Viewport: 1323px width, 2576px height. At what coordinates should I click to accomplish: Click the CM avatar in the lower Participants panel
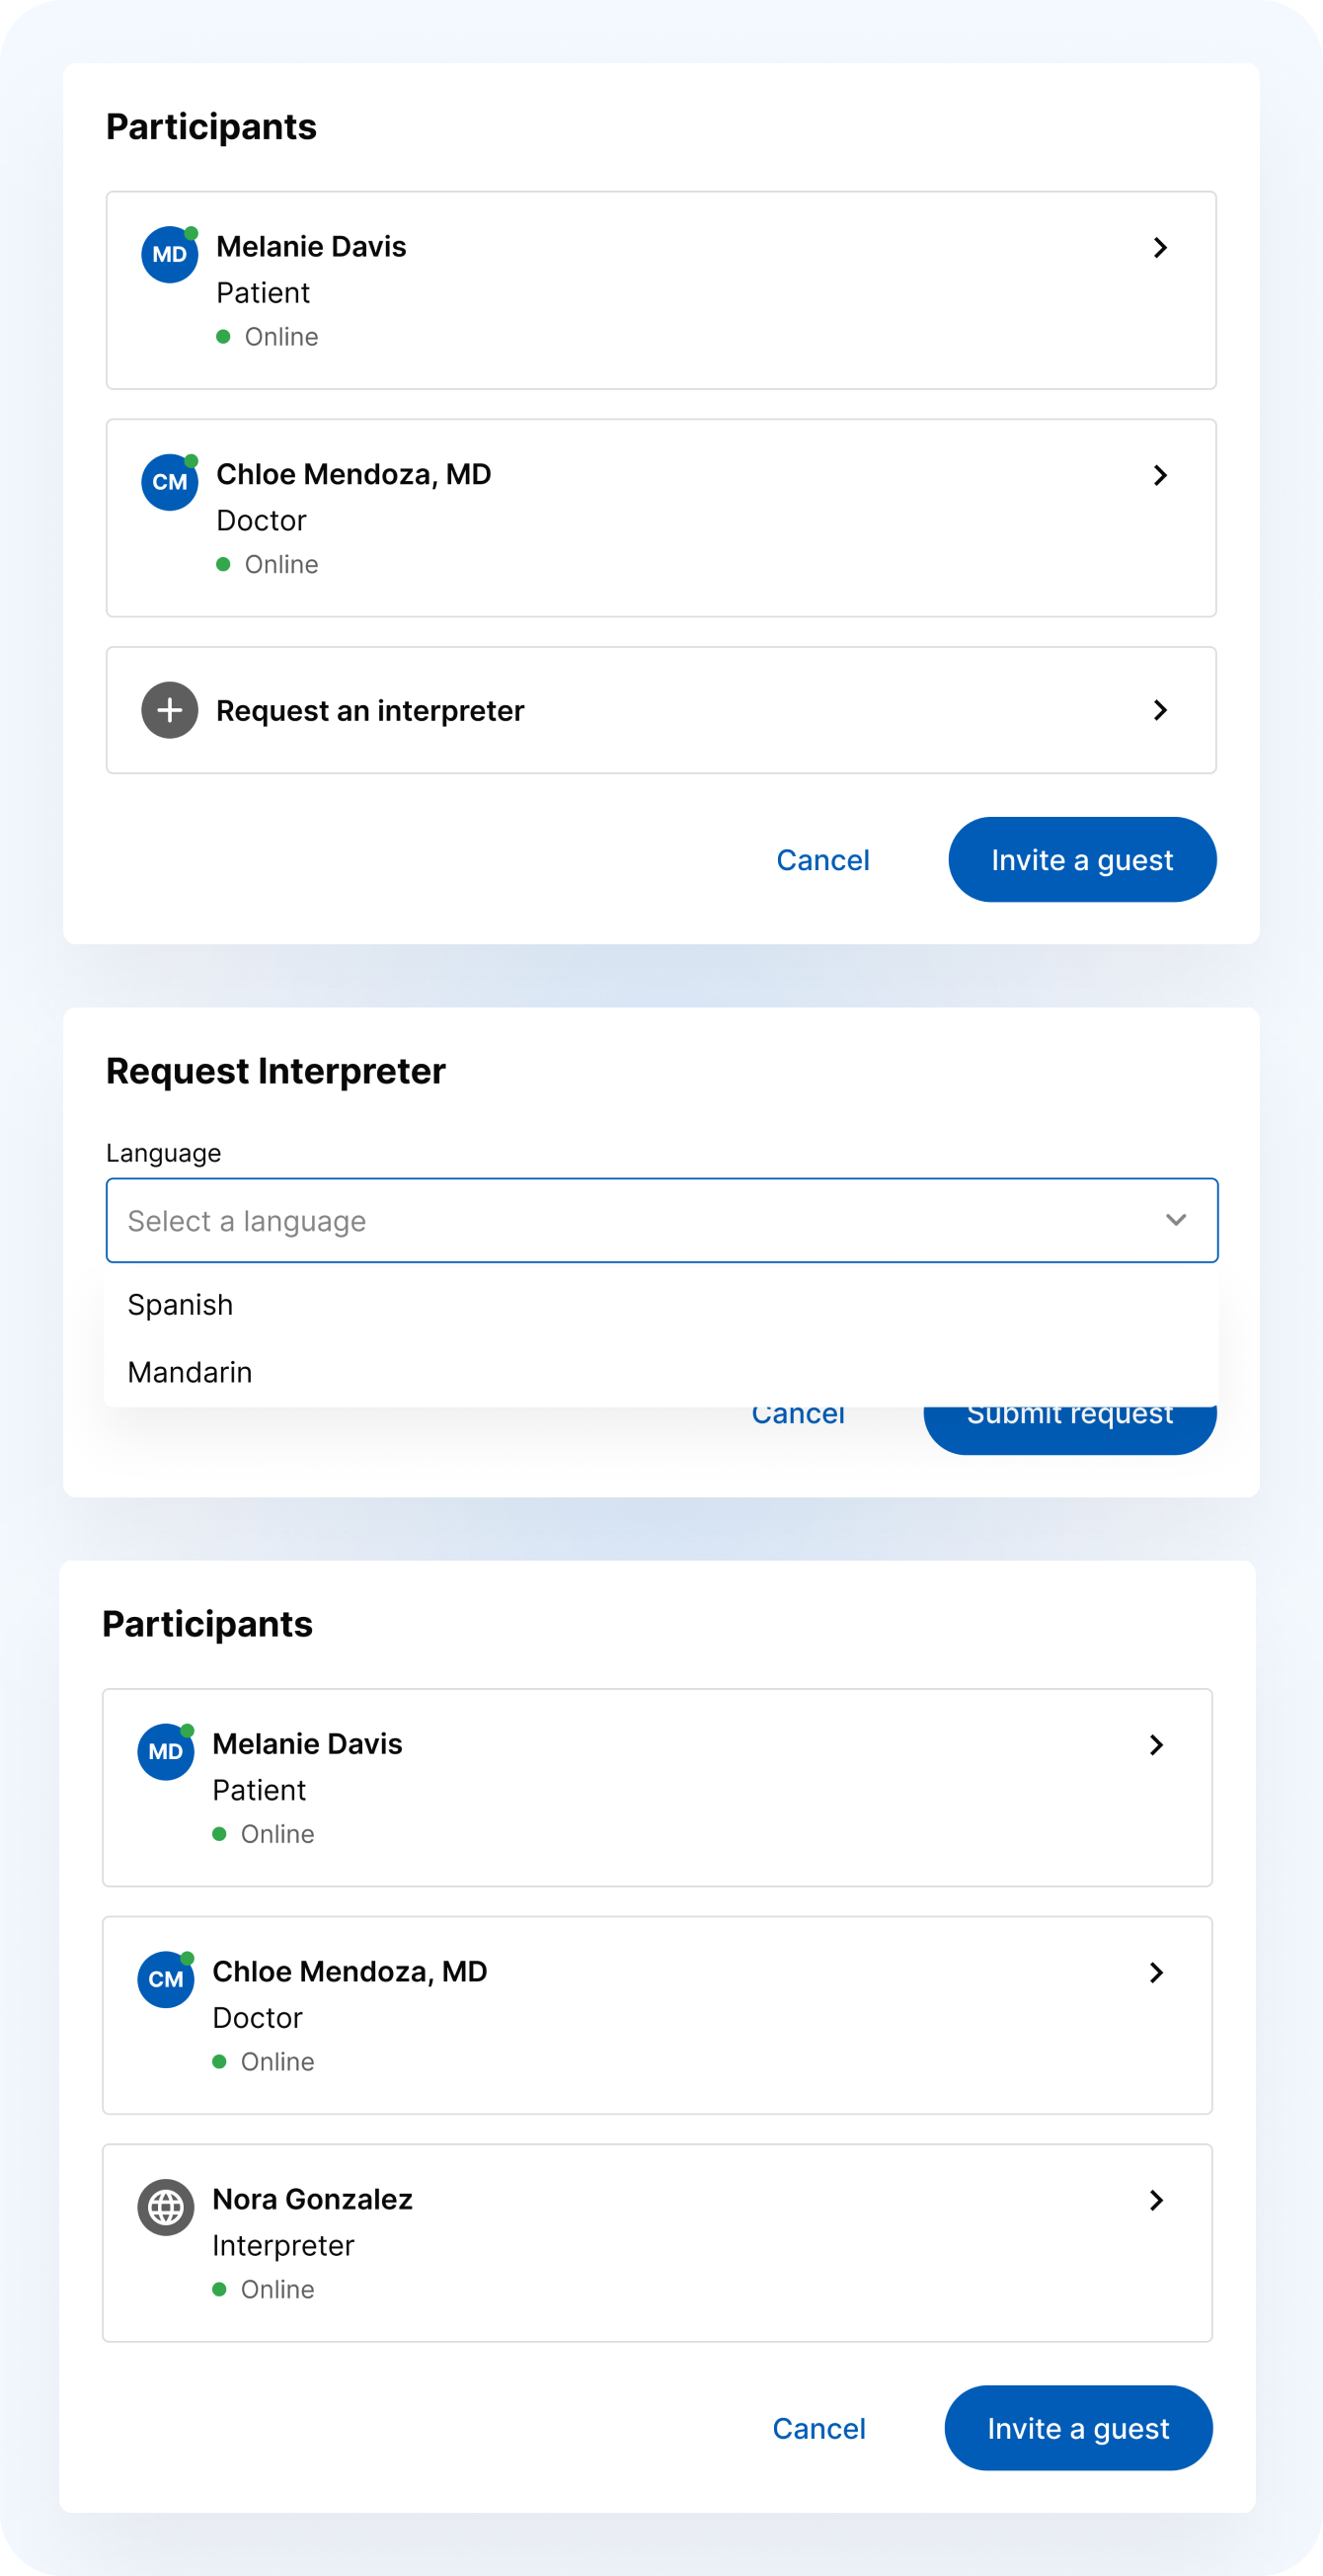point(166,1979)
